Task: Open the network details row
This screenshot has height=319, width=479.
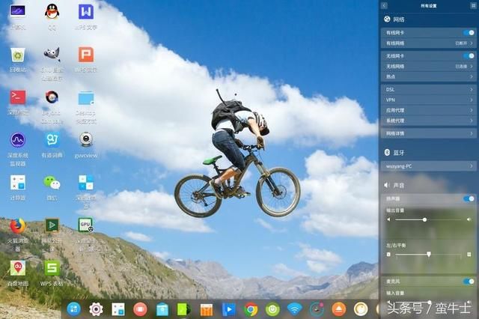Action: 429,133
